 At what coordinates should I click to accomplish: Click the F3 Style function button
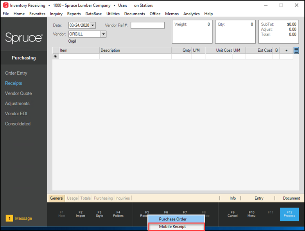(x=99, y=214)
